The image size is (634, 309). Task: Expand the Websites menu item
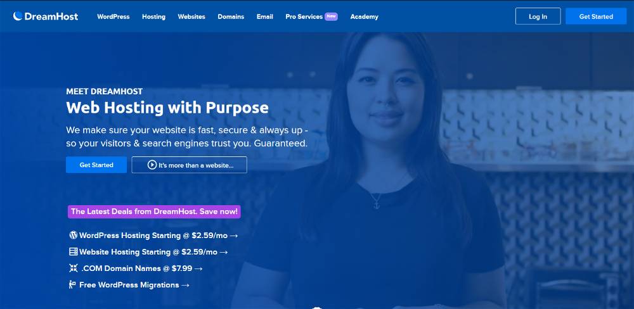tap(191, 16)
